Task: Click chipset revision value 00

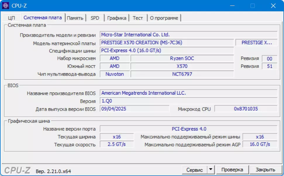Action: pyautogui.click(x=269, y=59)
